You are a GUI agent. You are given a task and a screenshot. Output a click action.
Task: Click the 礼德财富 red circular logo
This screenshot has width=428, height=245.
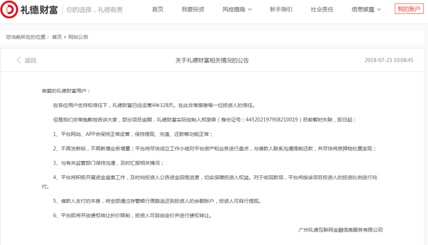coord(9,10)
